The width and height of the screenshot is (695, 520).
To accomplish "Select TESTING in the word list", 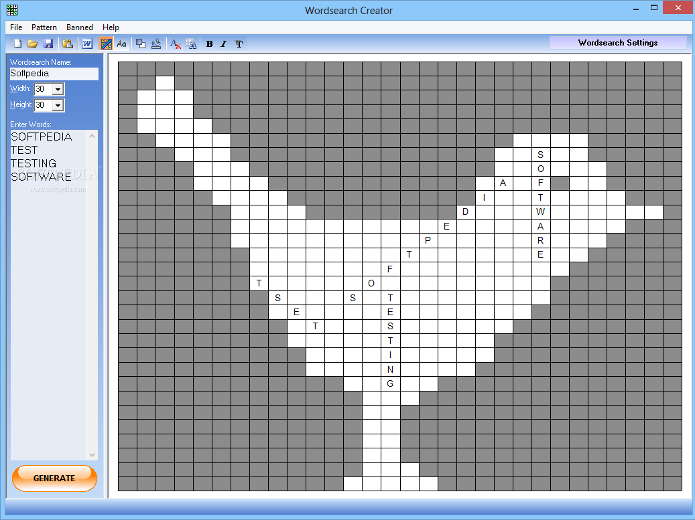I will pos(34,163).
